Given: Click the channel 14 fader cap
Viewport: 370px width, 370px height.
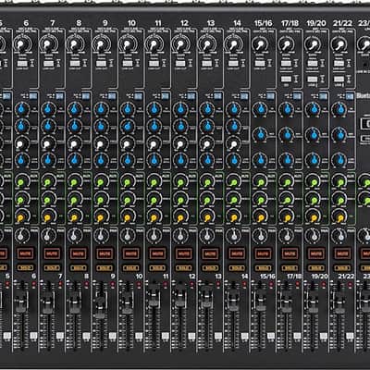Looking at the screenshot, I should pos(233,301).
